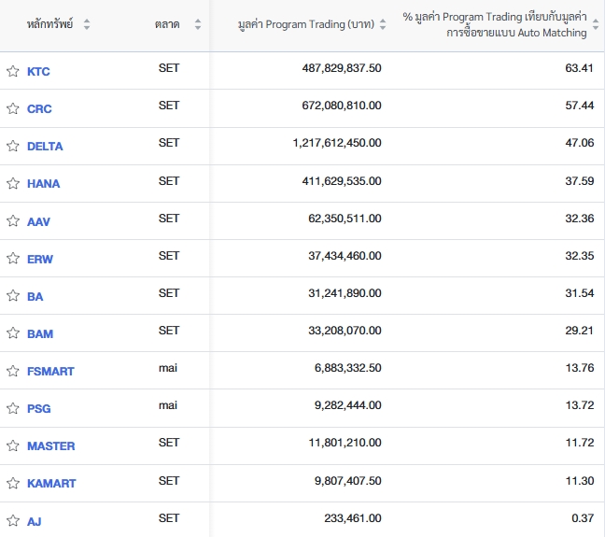
Task: Toggle the favorite star beside HANA
Action: pyautogui.click(x=13, y=183)
